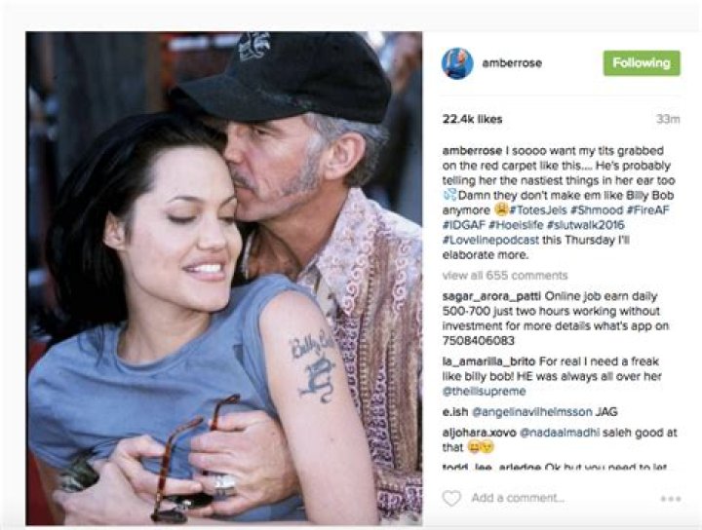702x530 pixels.
Task: Open commenter sagar_arora_patti profile
Action: (491, 296)
